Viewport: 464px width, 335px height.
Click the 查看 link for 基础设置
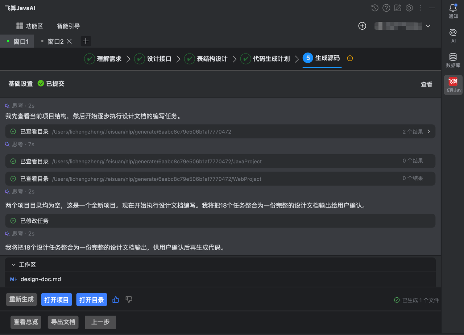[427, 84]
